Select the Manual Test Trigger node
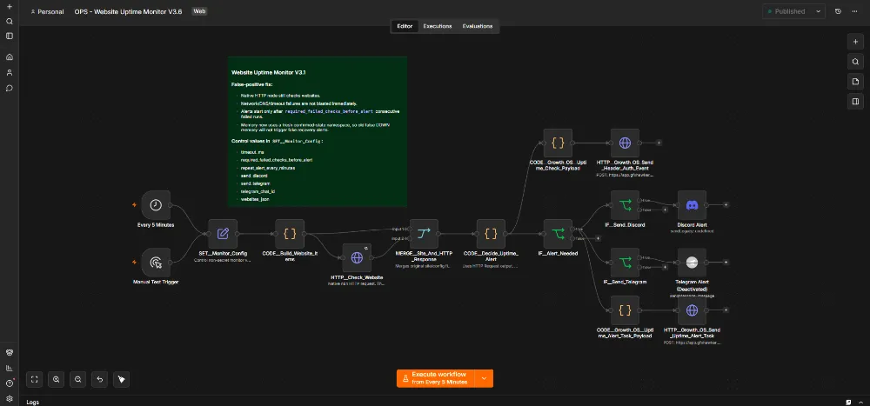The width and height of the screenshot is (870, 406). [156, 263]
